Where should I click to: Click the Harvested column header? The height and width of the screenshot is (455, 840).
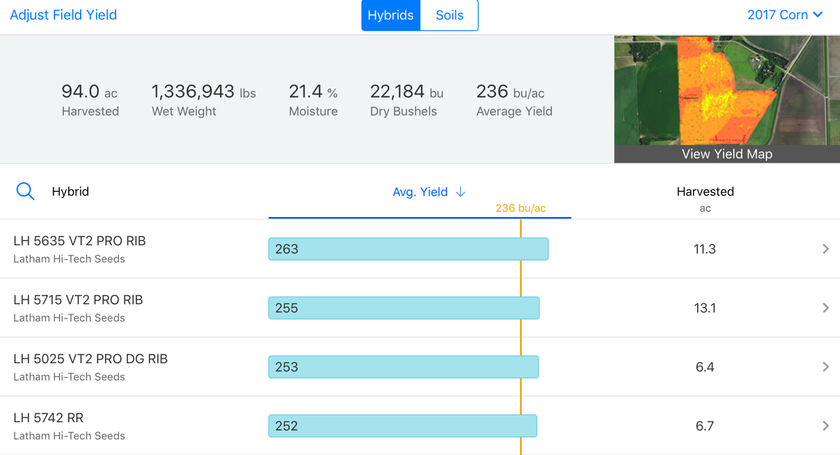tap(705, 191)
